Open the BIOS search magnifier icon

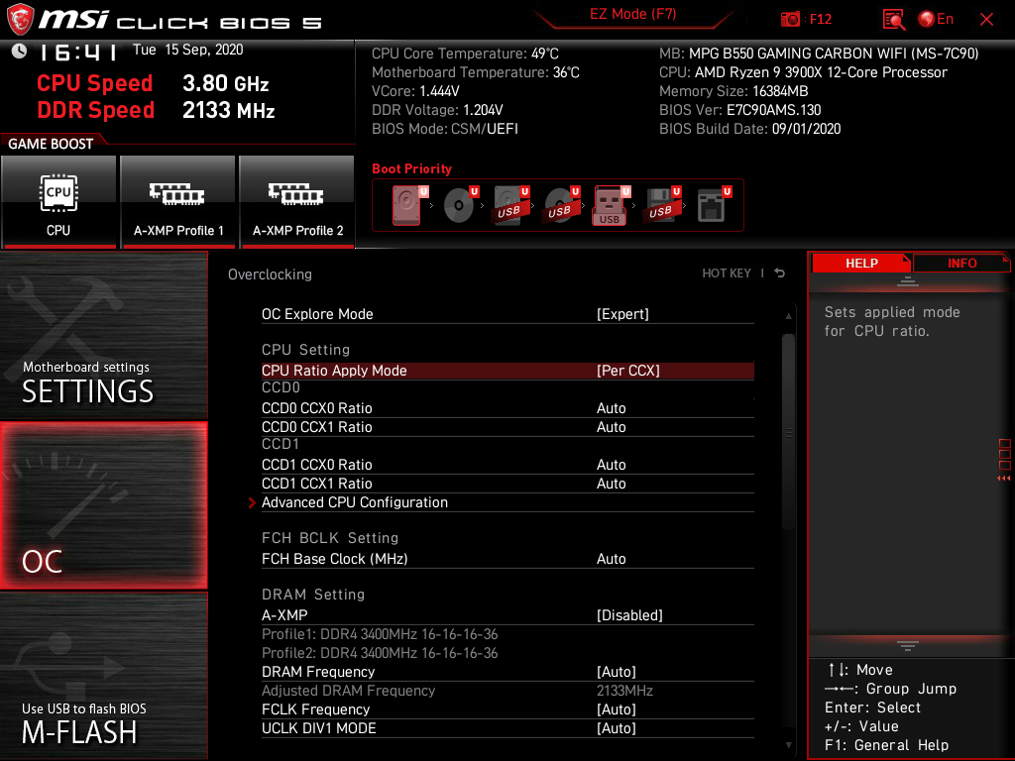[x=893, y=20]
